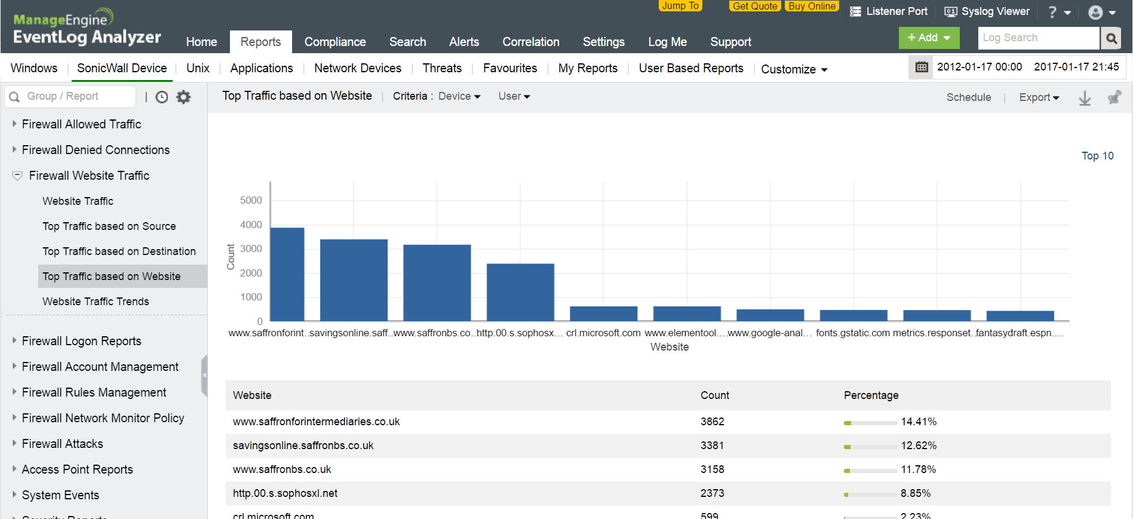Launch the Syslog Viewer

(987, 11)
